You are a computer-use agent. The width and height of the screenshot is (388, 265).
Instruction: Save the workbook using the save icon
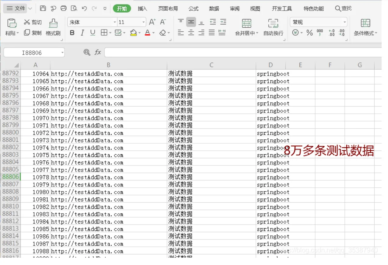tap(43, 8)
